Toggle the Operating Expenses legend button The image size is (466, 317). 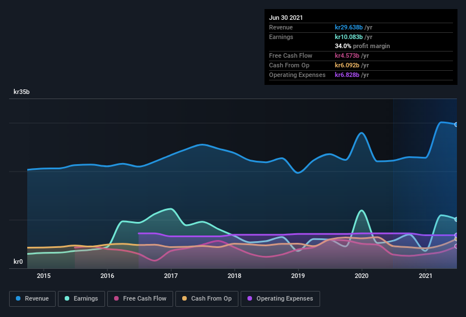click(x=280, y=299)
